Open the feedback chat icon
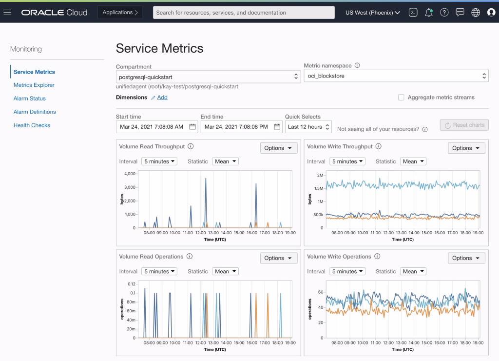499x361 pixels. tap(460, 12)
